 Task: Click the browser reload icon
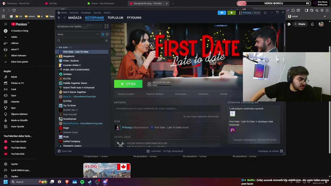click(14, 10)
